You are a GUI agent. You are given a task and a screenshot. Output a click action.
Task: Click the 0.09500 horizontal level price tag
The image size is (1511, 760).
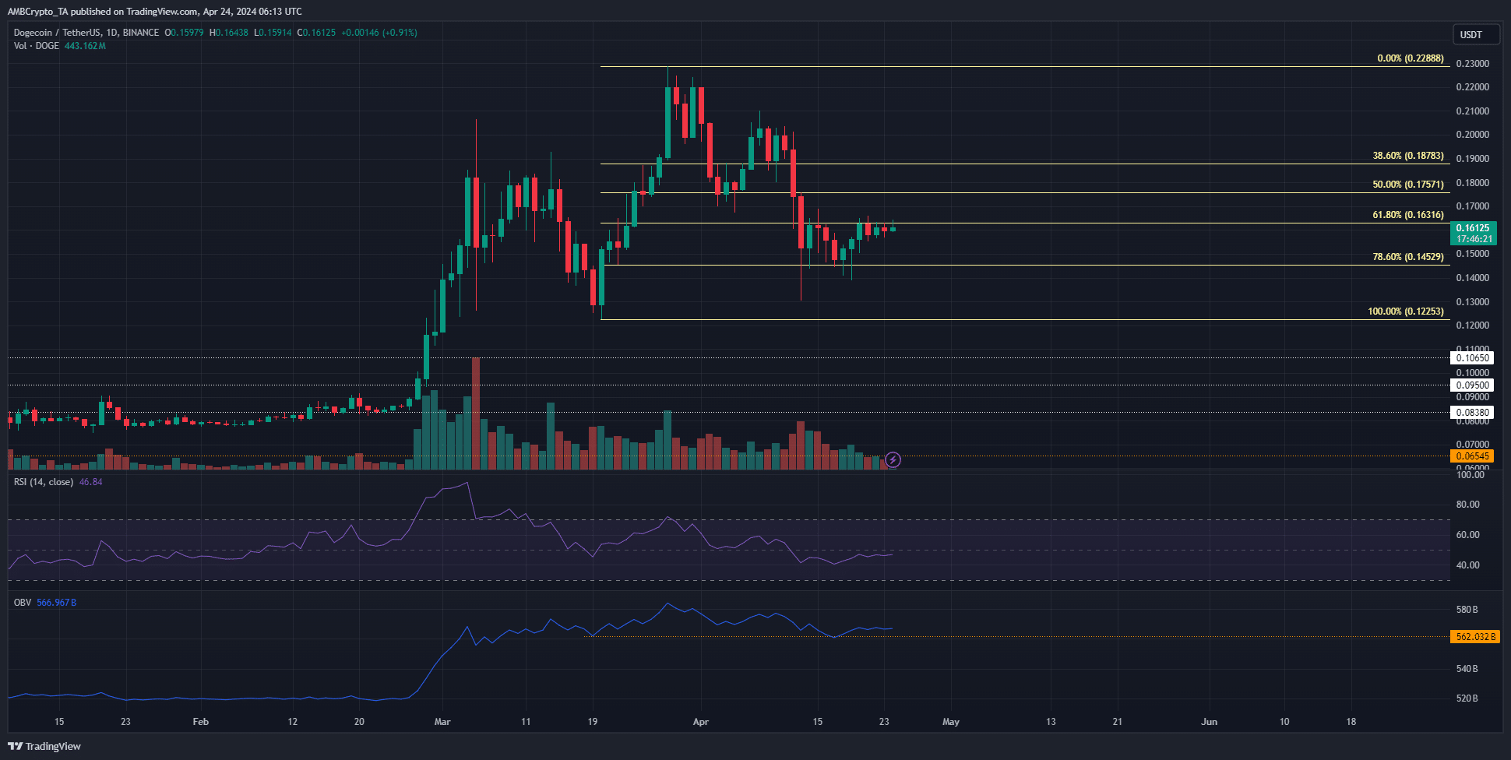(1472, 385)
